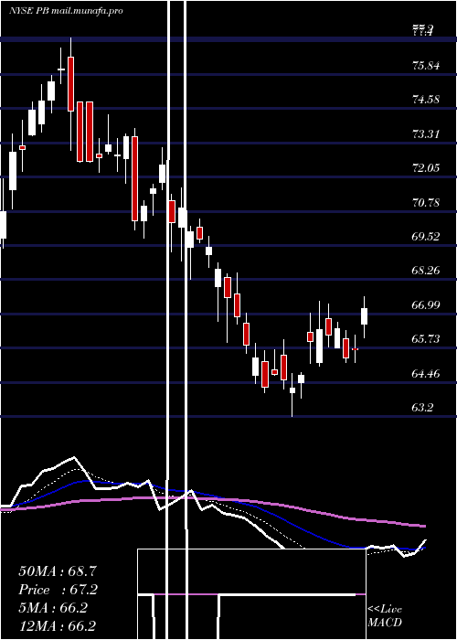Select the 68.26 price axis label

[426, 271]
